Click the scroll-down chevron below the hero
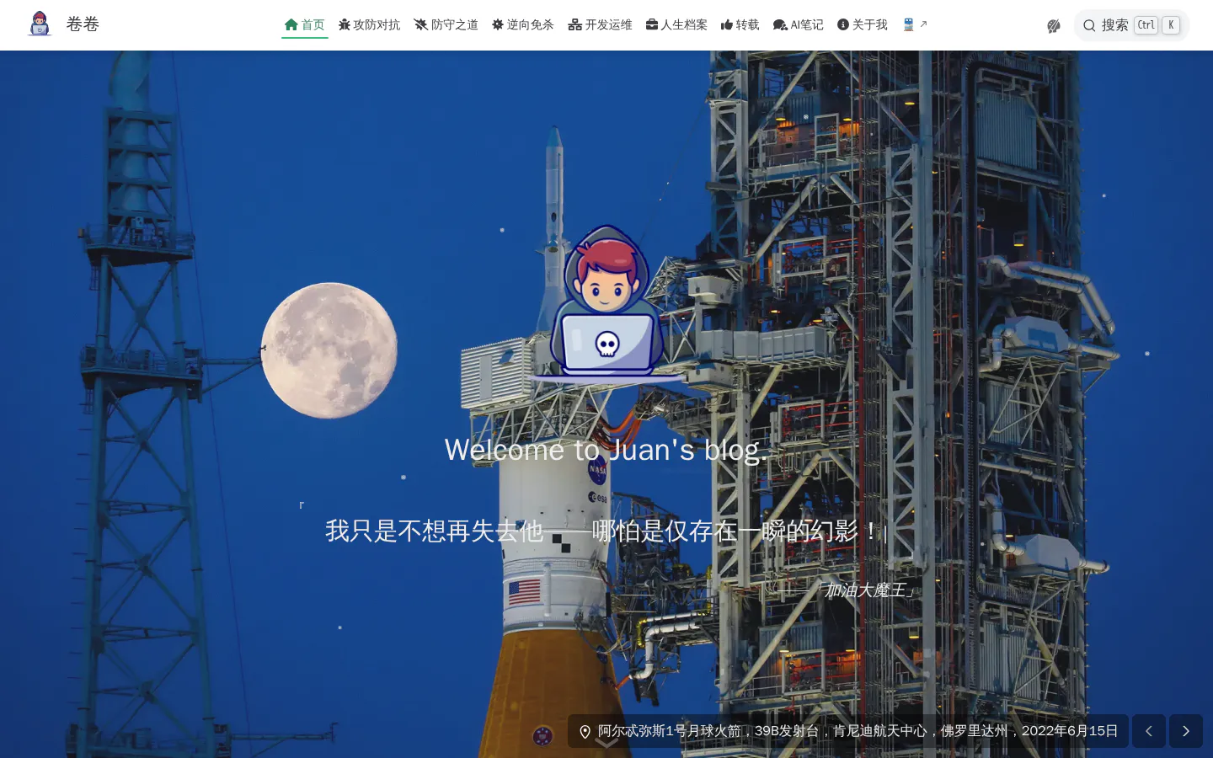This screenshot has width=1213, height=758. pyautogui.click(x=606, y=741)
